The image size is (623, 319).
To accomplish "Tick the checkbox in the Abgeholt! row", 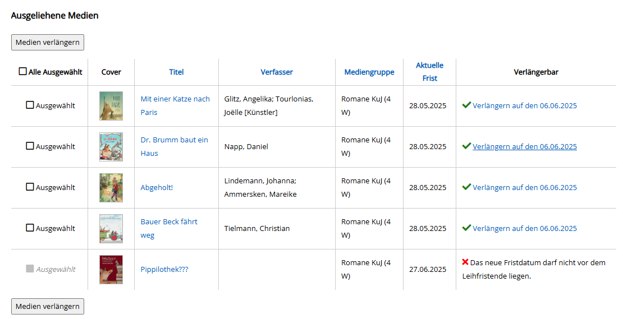I will point(30,187).
